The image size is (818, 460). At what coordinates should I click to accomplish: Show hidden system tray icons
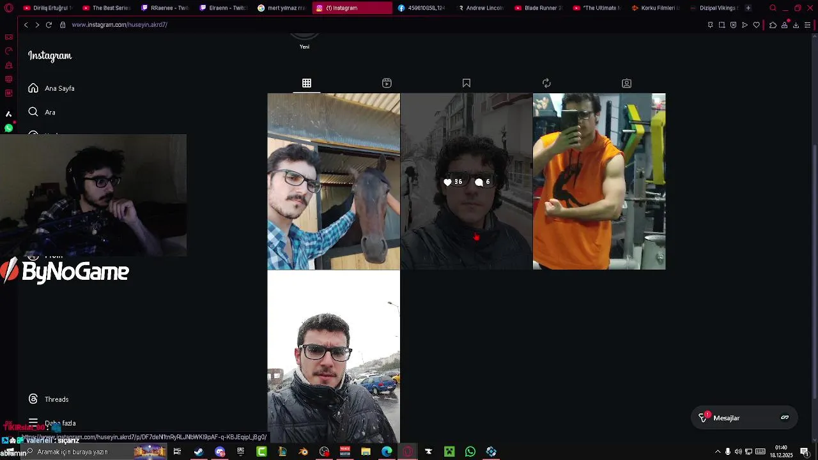point(718,452)
